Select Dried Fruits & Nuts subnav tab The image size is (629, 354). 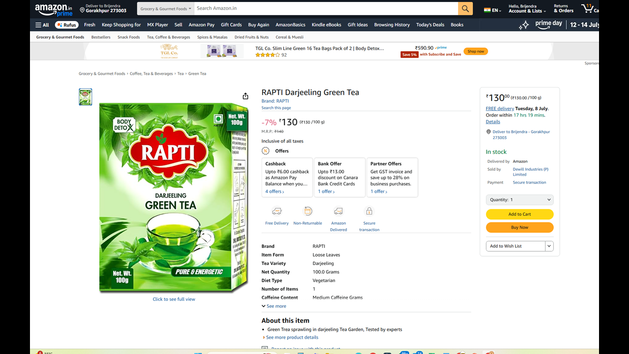(252, 37)
